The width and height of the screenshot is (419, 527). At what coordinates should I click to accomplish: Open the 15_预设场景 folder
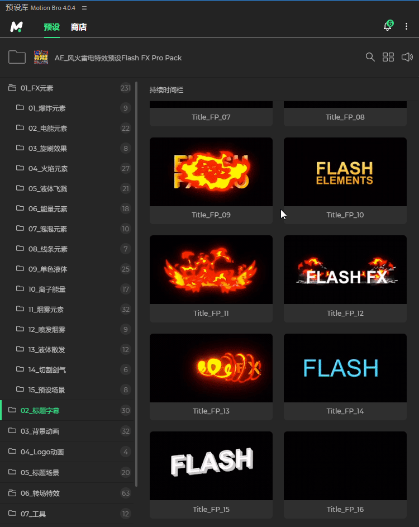[x=67, y=390]
